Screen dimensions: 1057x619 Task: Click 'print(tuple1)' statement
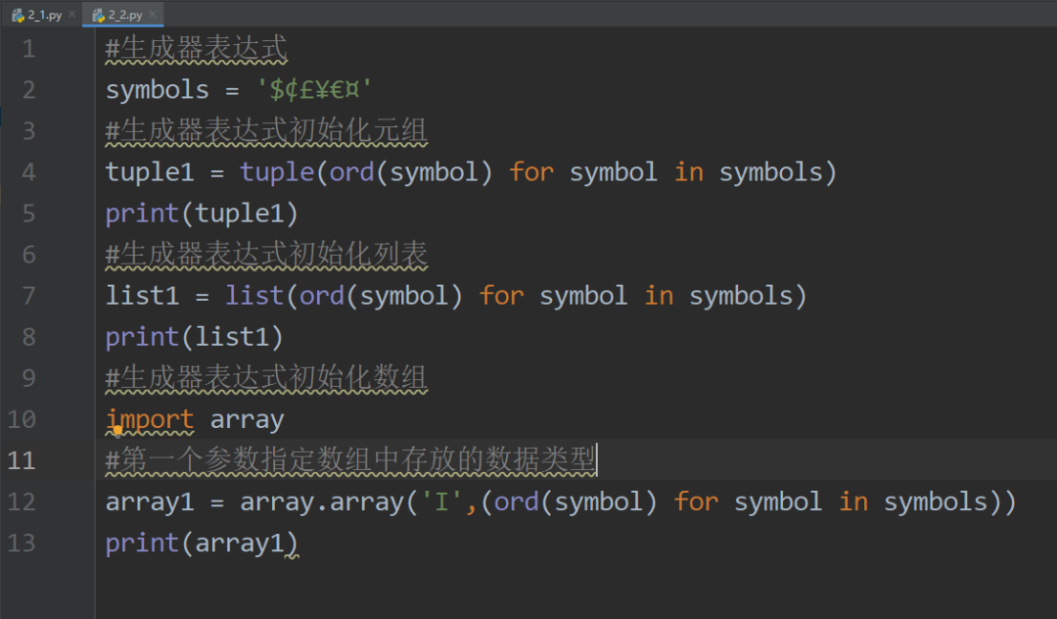tap(202, 214)
